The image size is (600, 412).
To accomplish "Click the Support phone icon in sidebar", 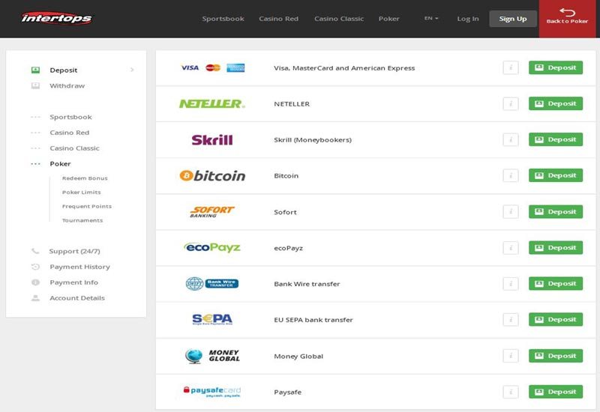I will click(x=35, y=251).
